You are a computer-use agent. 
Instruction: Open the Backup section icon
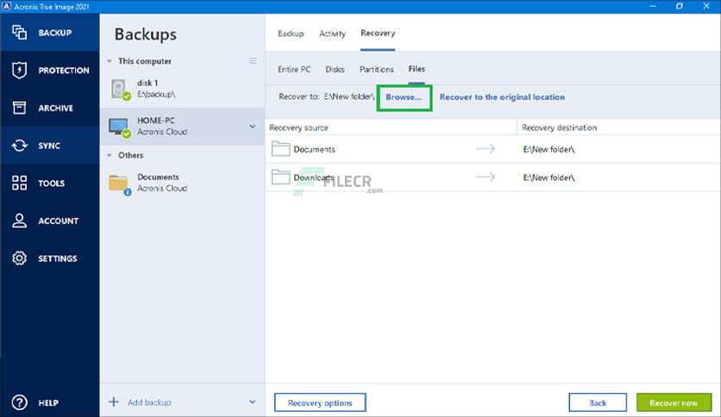tap(19, 33)
